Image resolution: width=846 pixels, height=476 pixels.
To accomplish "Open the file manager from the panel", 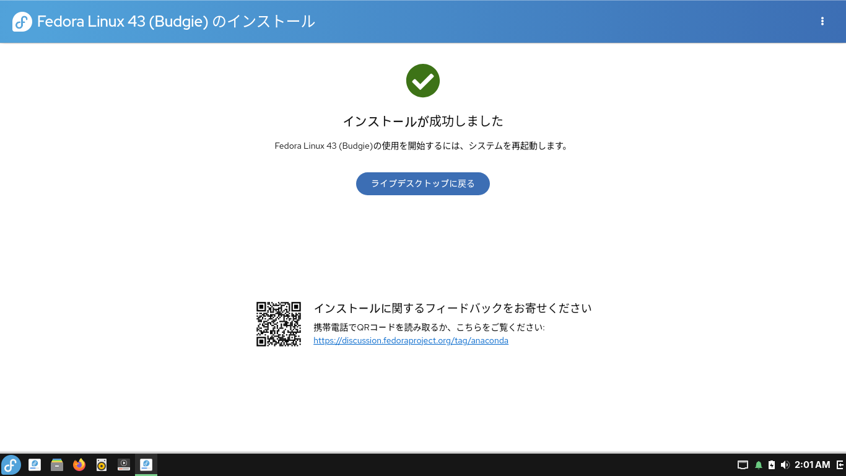I will 57,465.
